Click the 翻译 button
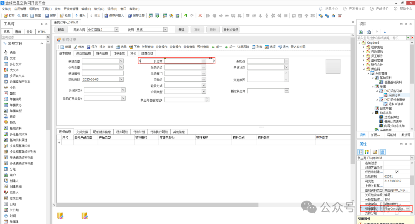The width and height of the screenshot is (415, 224). point(61,30)
